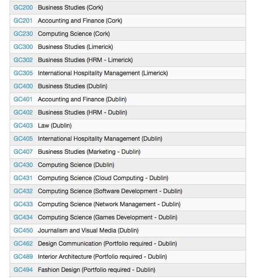
Task: Select the GC494 Fashion Design code
Action: coord(23,270)
